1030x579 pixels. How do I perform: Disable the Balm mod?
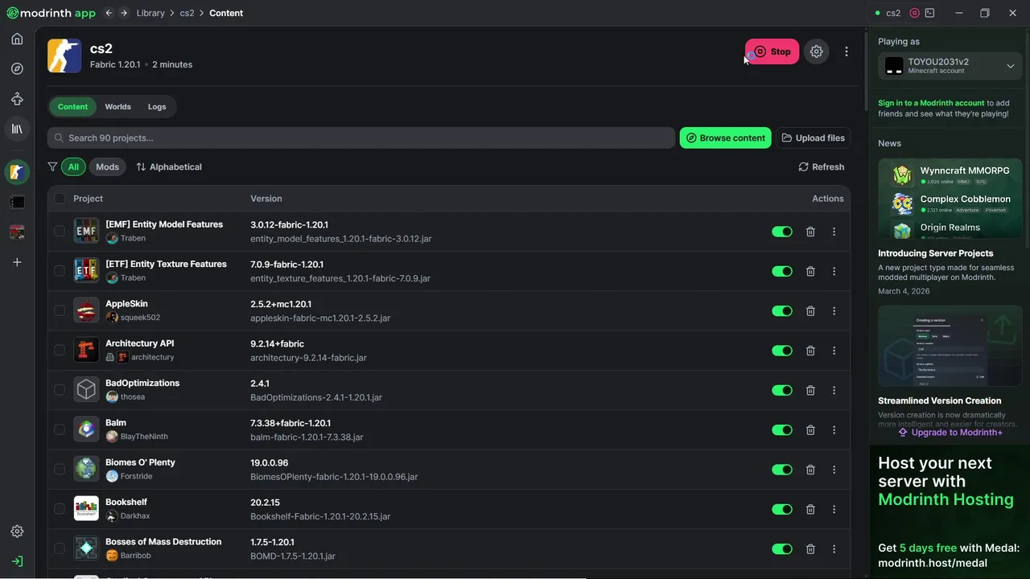coord(782,430)
